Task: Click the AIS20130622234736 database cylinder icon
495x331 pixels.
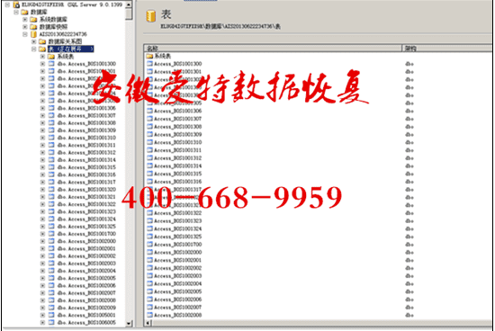Action: click(33, 34)
